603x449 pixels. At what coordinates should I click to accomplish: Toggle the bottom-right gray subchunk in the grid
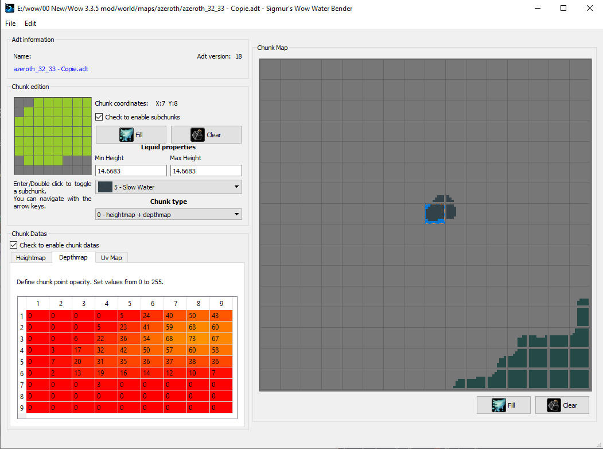(x=87, y=170)
